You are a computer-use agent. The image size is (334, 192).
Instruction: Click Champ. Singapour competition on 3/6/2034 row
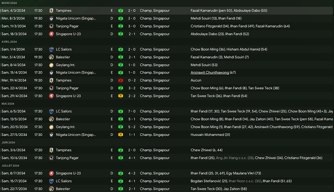click(x=155, y=150)
